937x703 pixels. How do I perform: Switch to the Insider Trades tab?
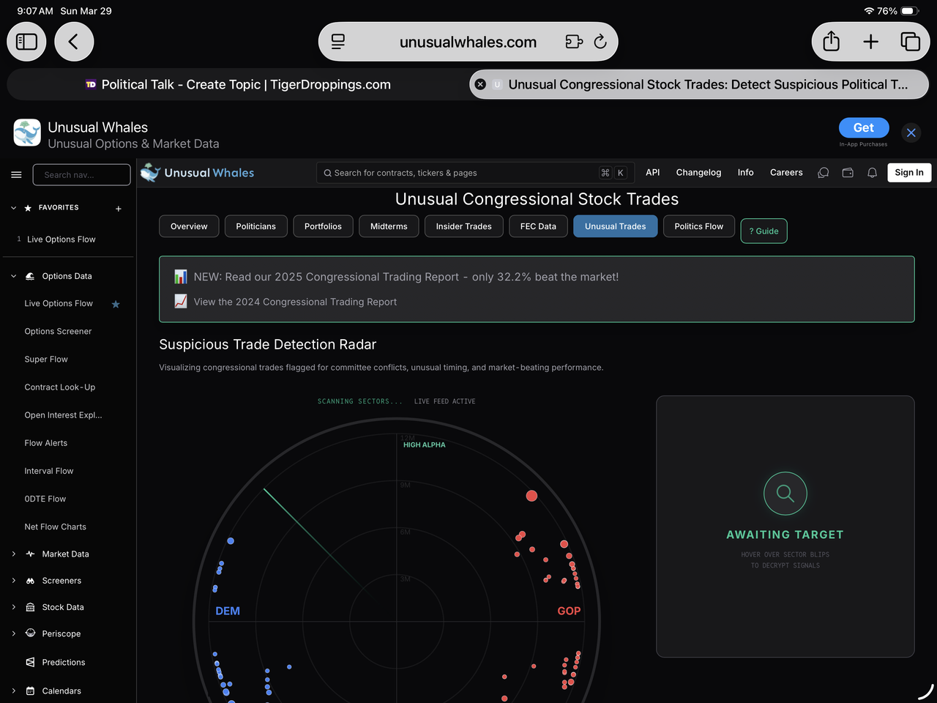464,226
